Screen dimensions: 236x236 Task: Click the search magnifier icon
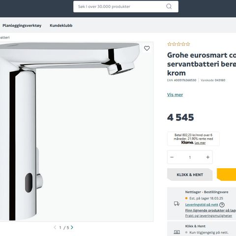tap(169, 6)
